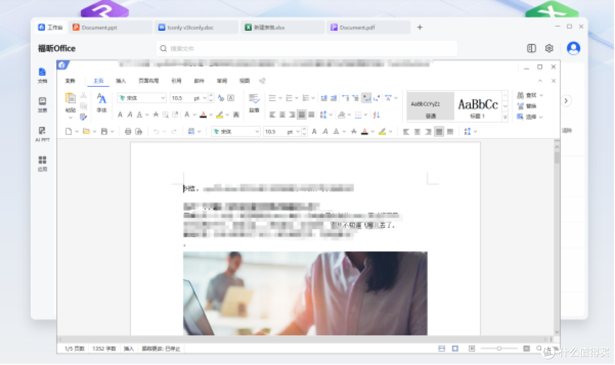The image size is (615, 365).
Task: Toggle Italic A in ribbon font group
Action: pyautogui.click(x=130, y=114)
